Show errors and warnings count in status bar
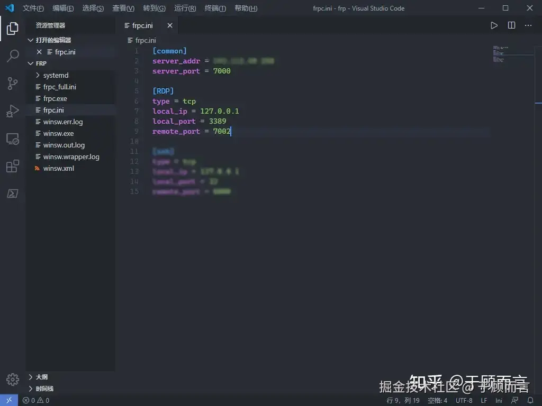The width and height of the screenshot is (542, 406). click(x=36, y=400)
